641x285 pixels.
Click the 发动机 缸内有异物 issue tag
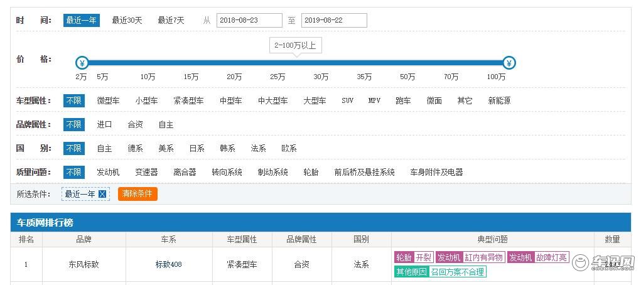pyautogui.click(x=470, y=257)
